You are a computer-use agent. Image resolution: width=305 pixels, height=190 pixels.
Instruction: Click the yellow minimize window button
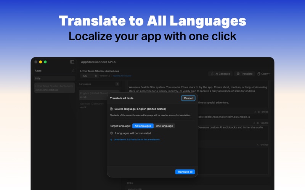click(40, 62)
